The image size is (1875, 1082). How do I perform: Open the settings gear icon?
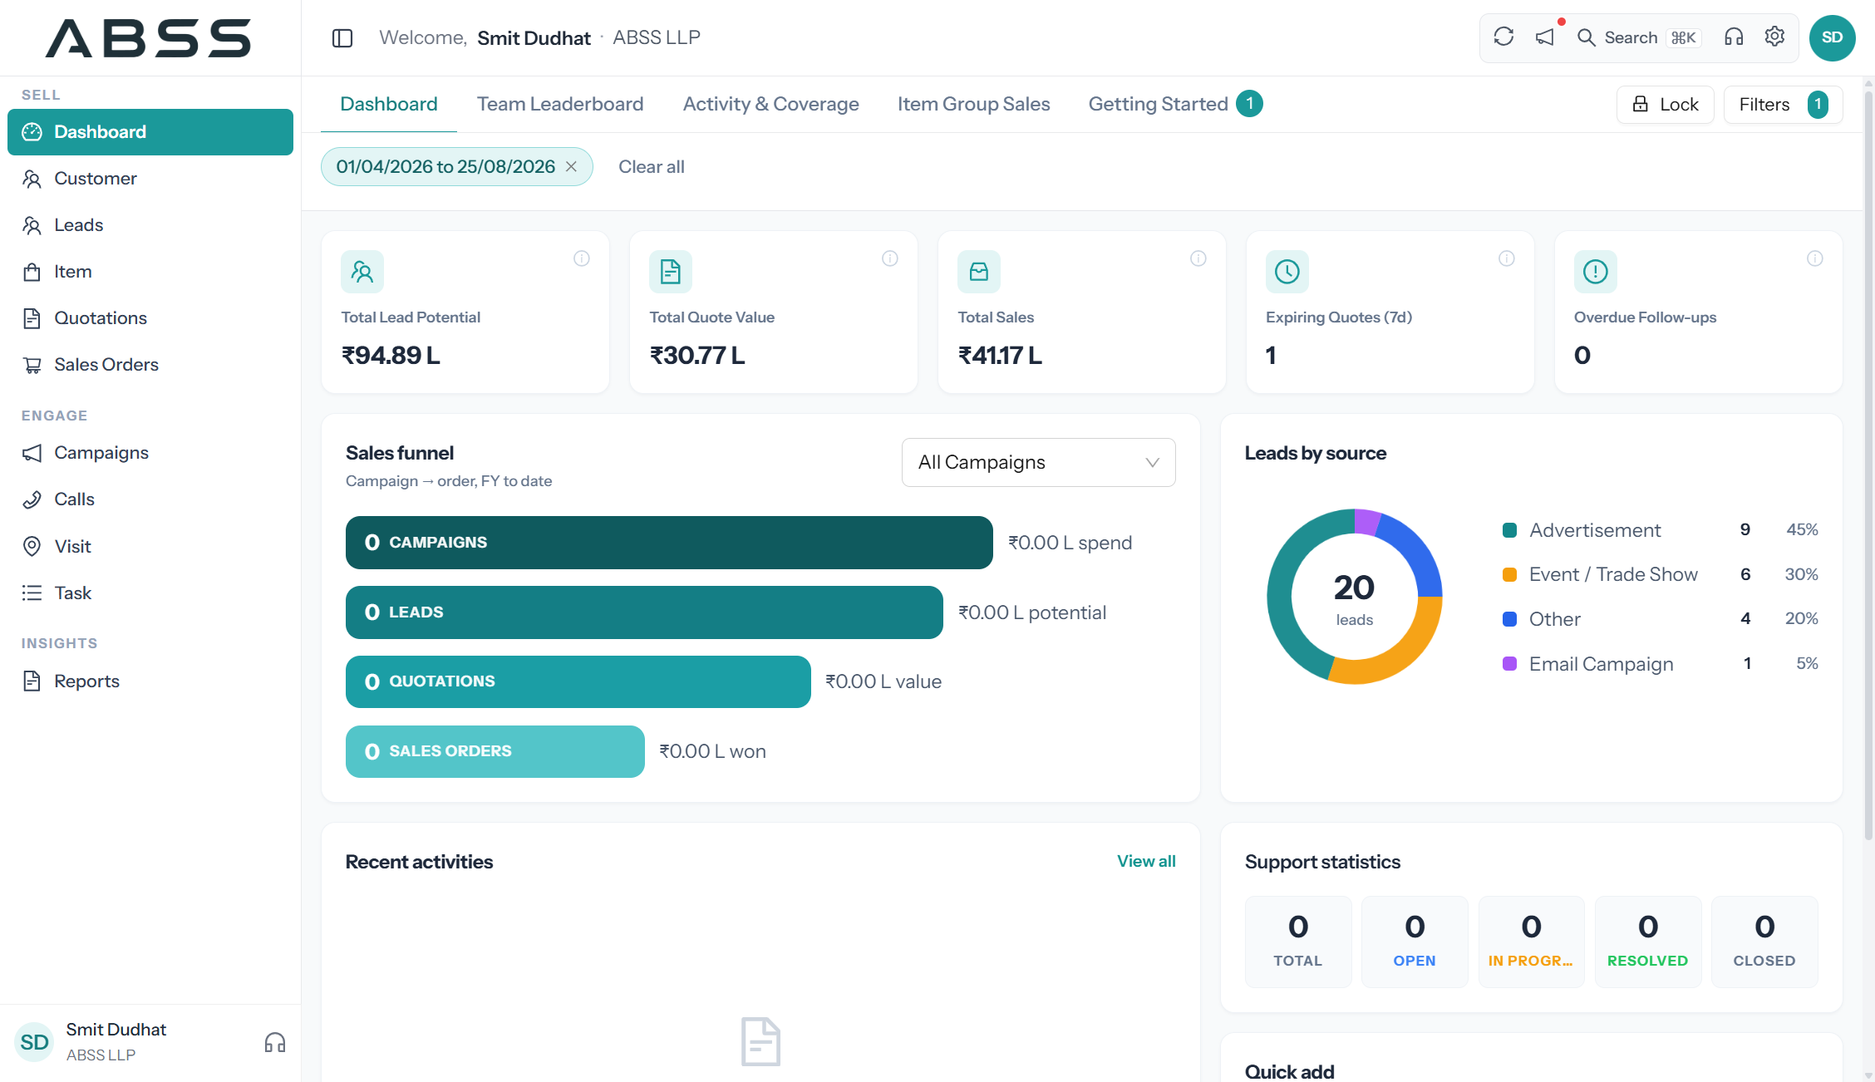[x=1774, y=37]
